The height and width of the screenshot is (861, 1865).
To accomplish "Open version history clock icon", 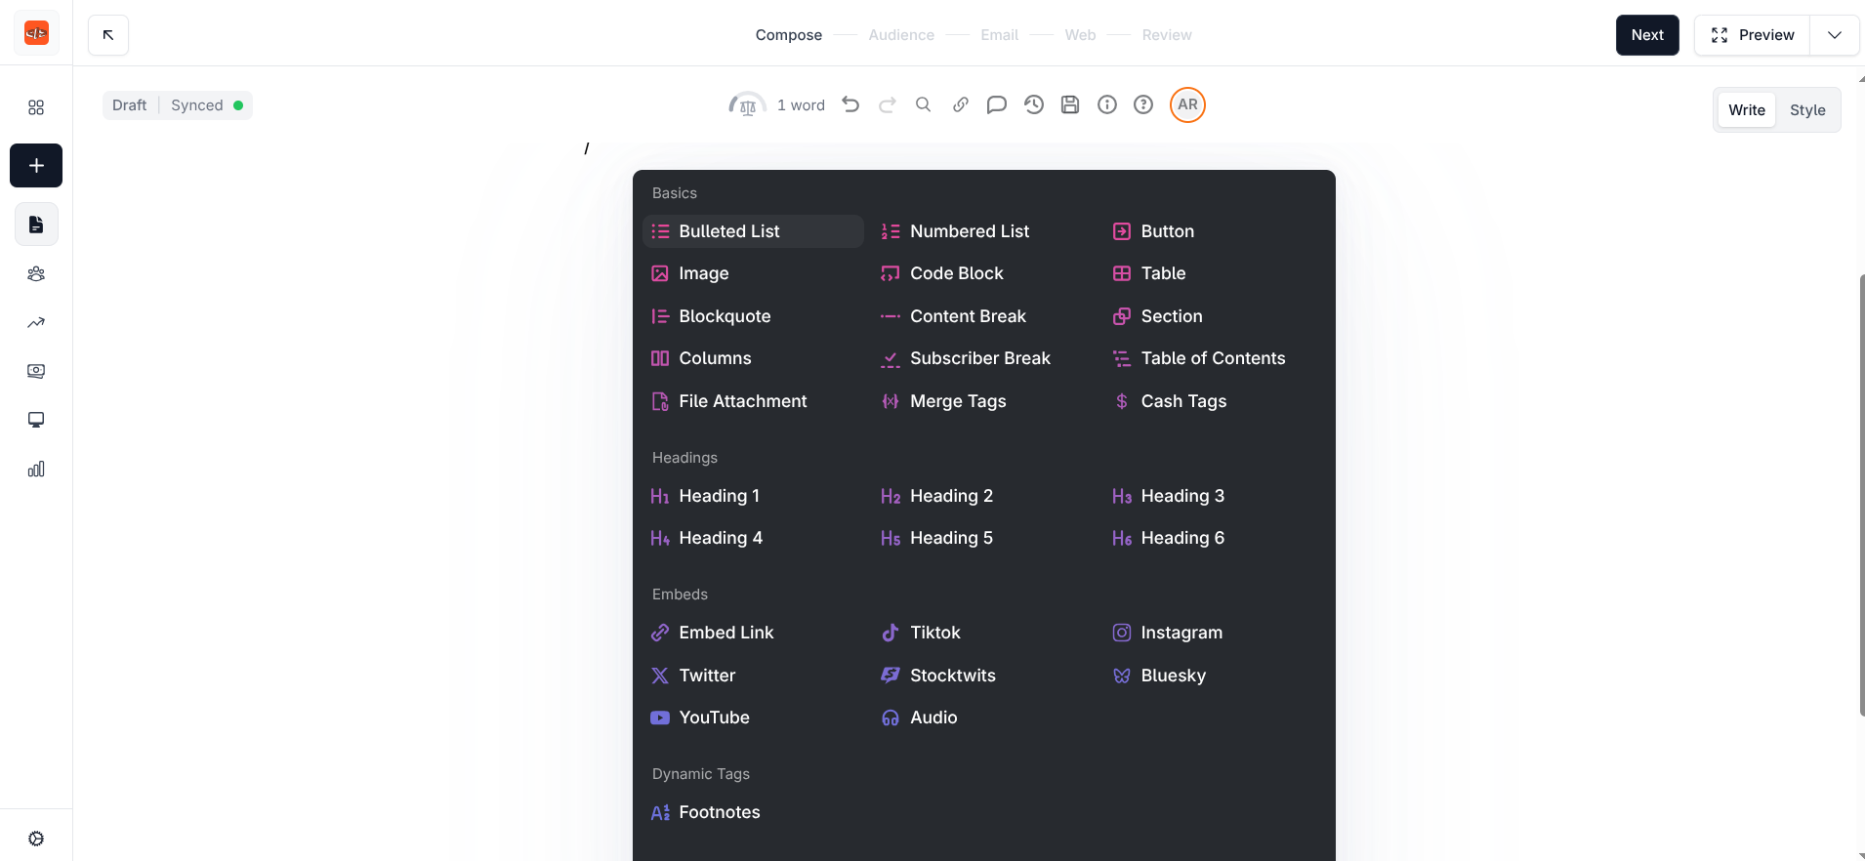I will pos(1033,104).
